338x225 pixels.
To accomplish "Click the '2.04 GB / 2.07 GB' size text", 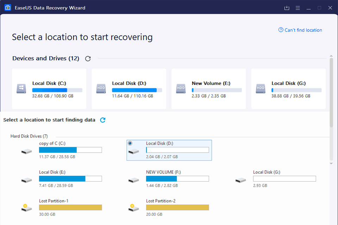I will [162, 157].
